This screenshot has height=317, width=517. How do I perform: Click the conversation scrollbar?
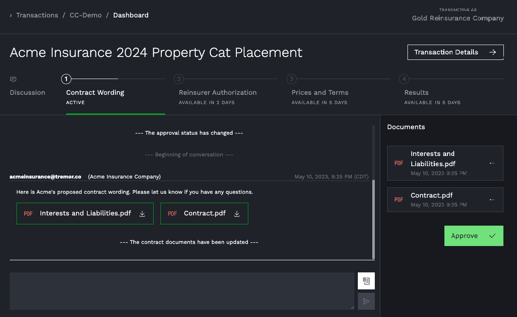pyautogui.click(x=373, y=219)
